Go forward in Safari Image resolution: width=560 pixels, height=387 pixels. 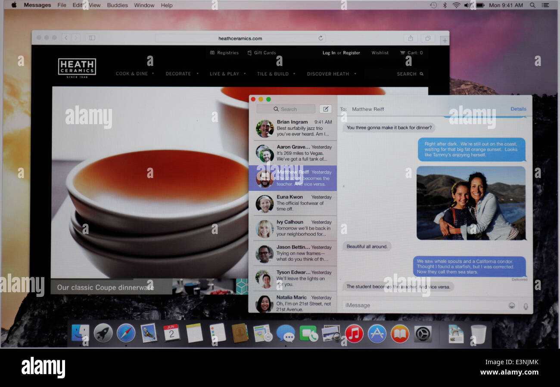76,38
